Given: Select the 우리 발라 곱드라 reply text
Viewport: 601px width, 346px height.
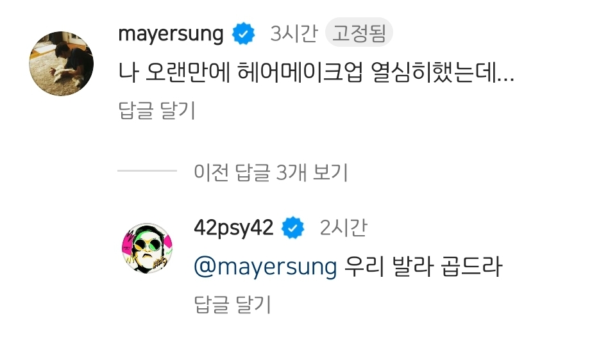Looking at the screenshot, I should pos(423,267).
